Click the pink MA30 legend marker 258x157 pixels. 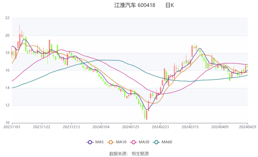[133, 142]
